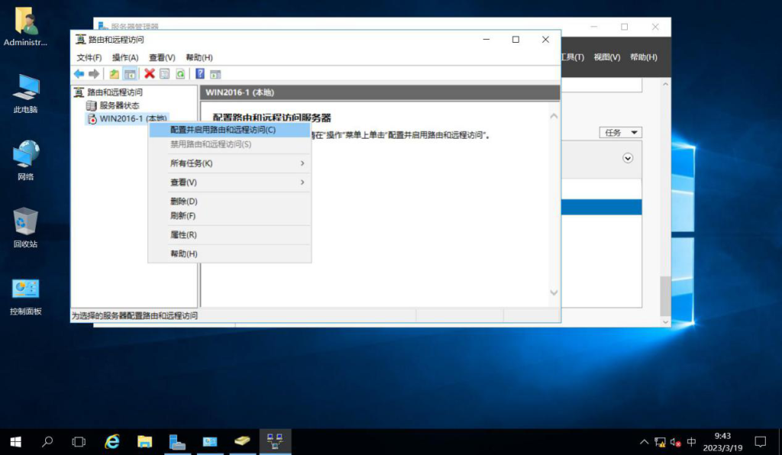
Task: Open the 帮助(H) menu in Server Manager
Action: coord(643,56)
